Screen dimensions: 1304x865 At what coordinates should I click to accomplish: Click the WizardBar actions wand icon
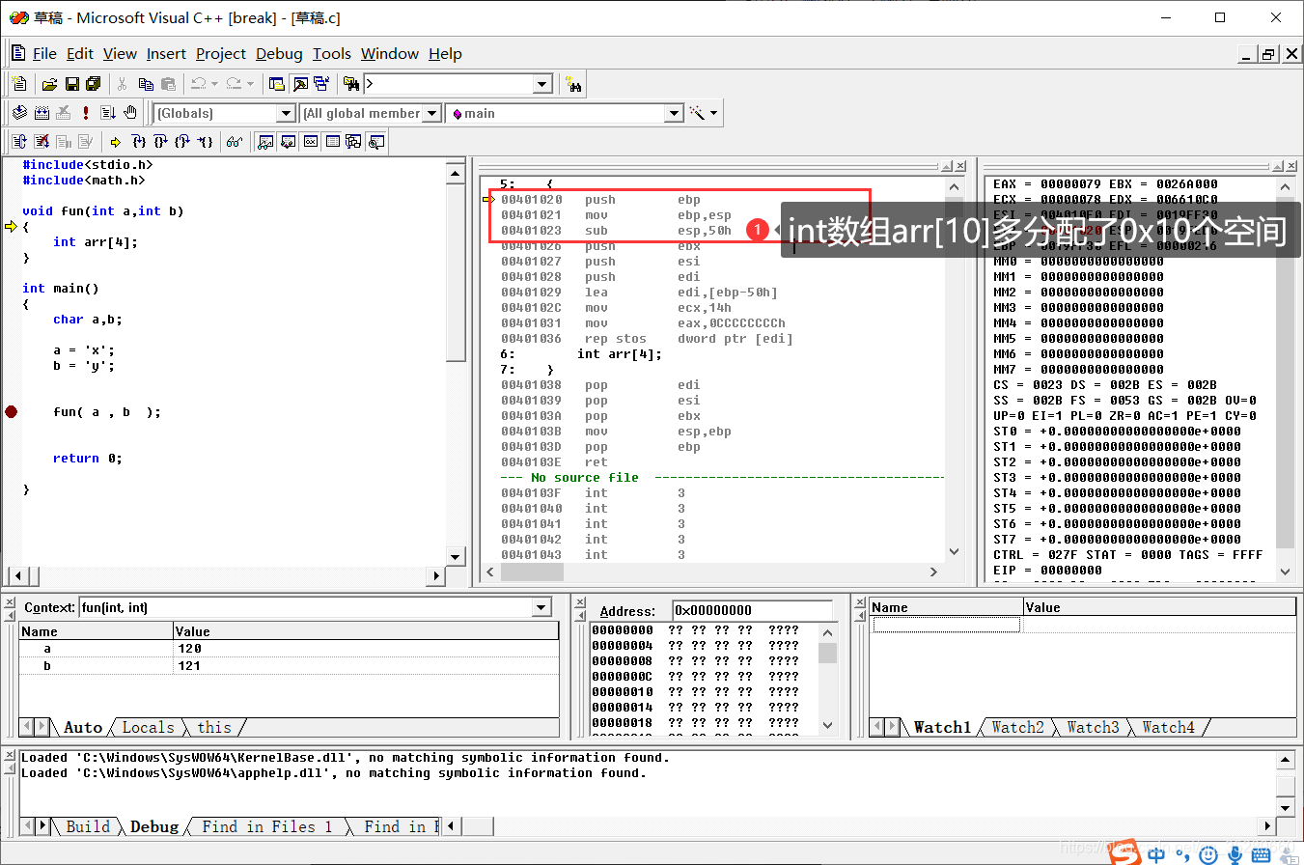(698, 113)
